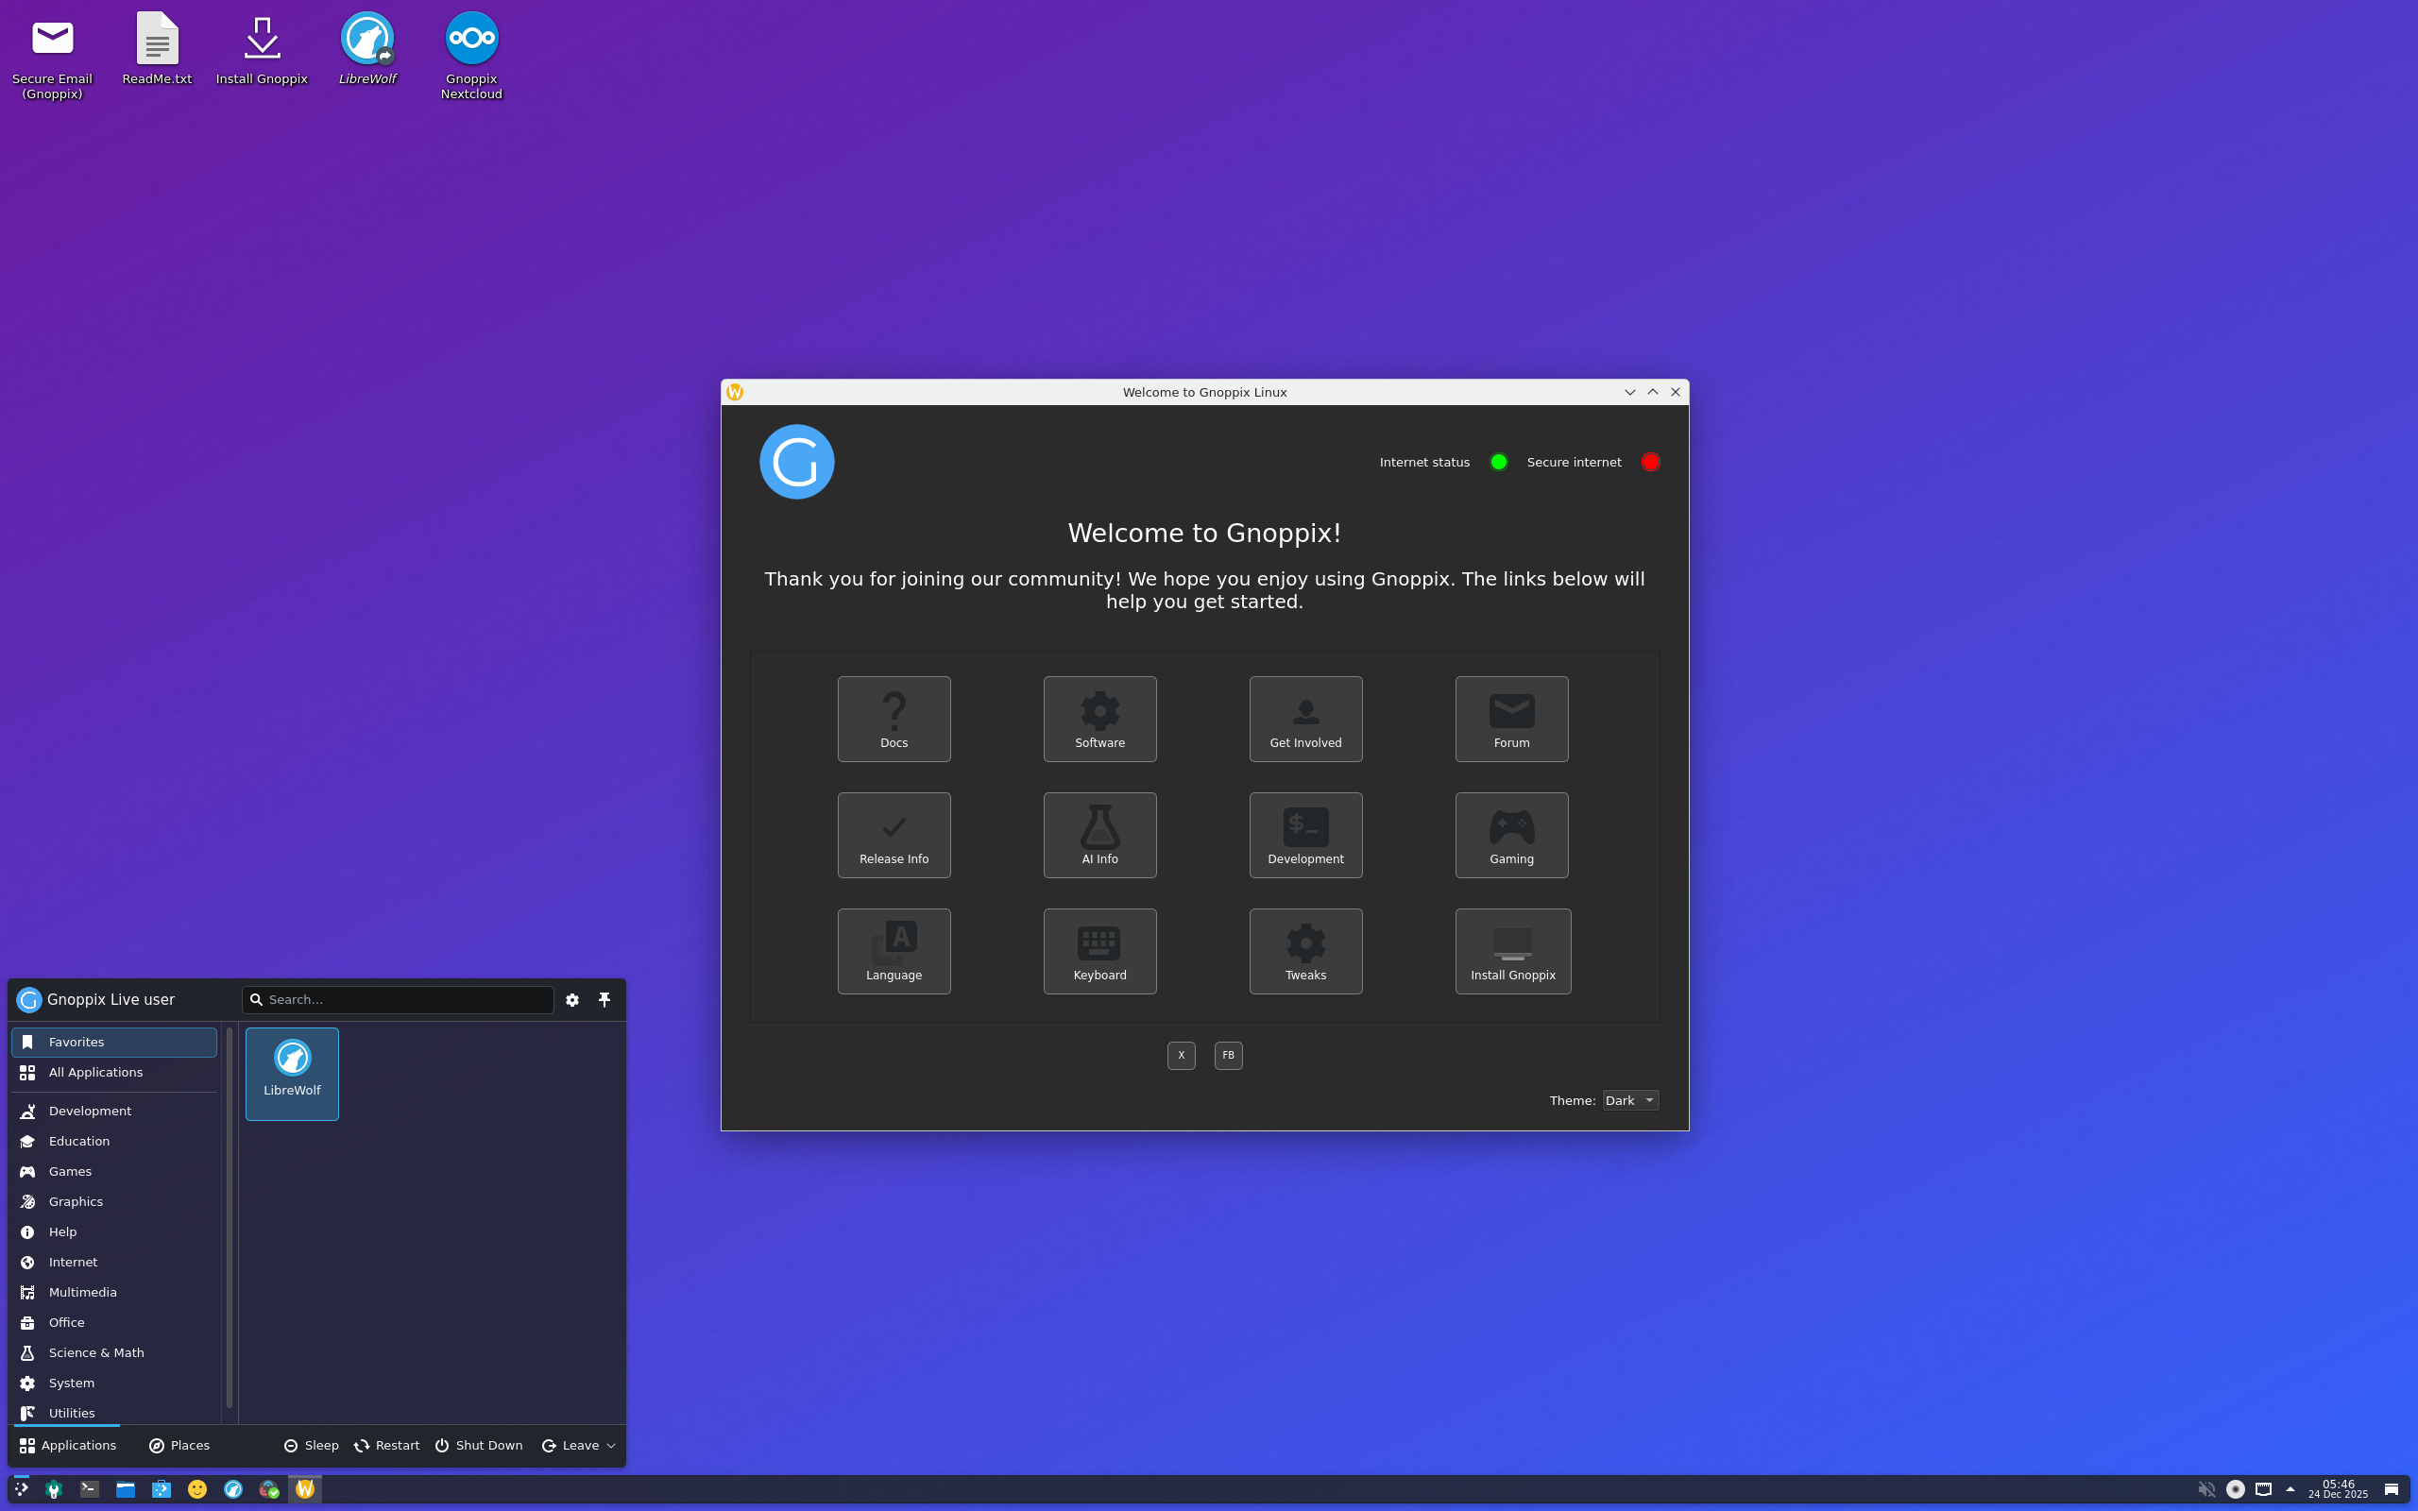The width and height of the screenshot is (2418, 1511).
Task: Click the Shut Down button in launcher
Action: pos(479,1445)
